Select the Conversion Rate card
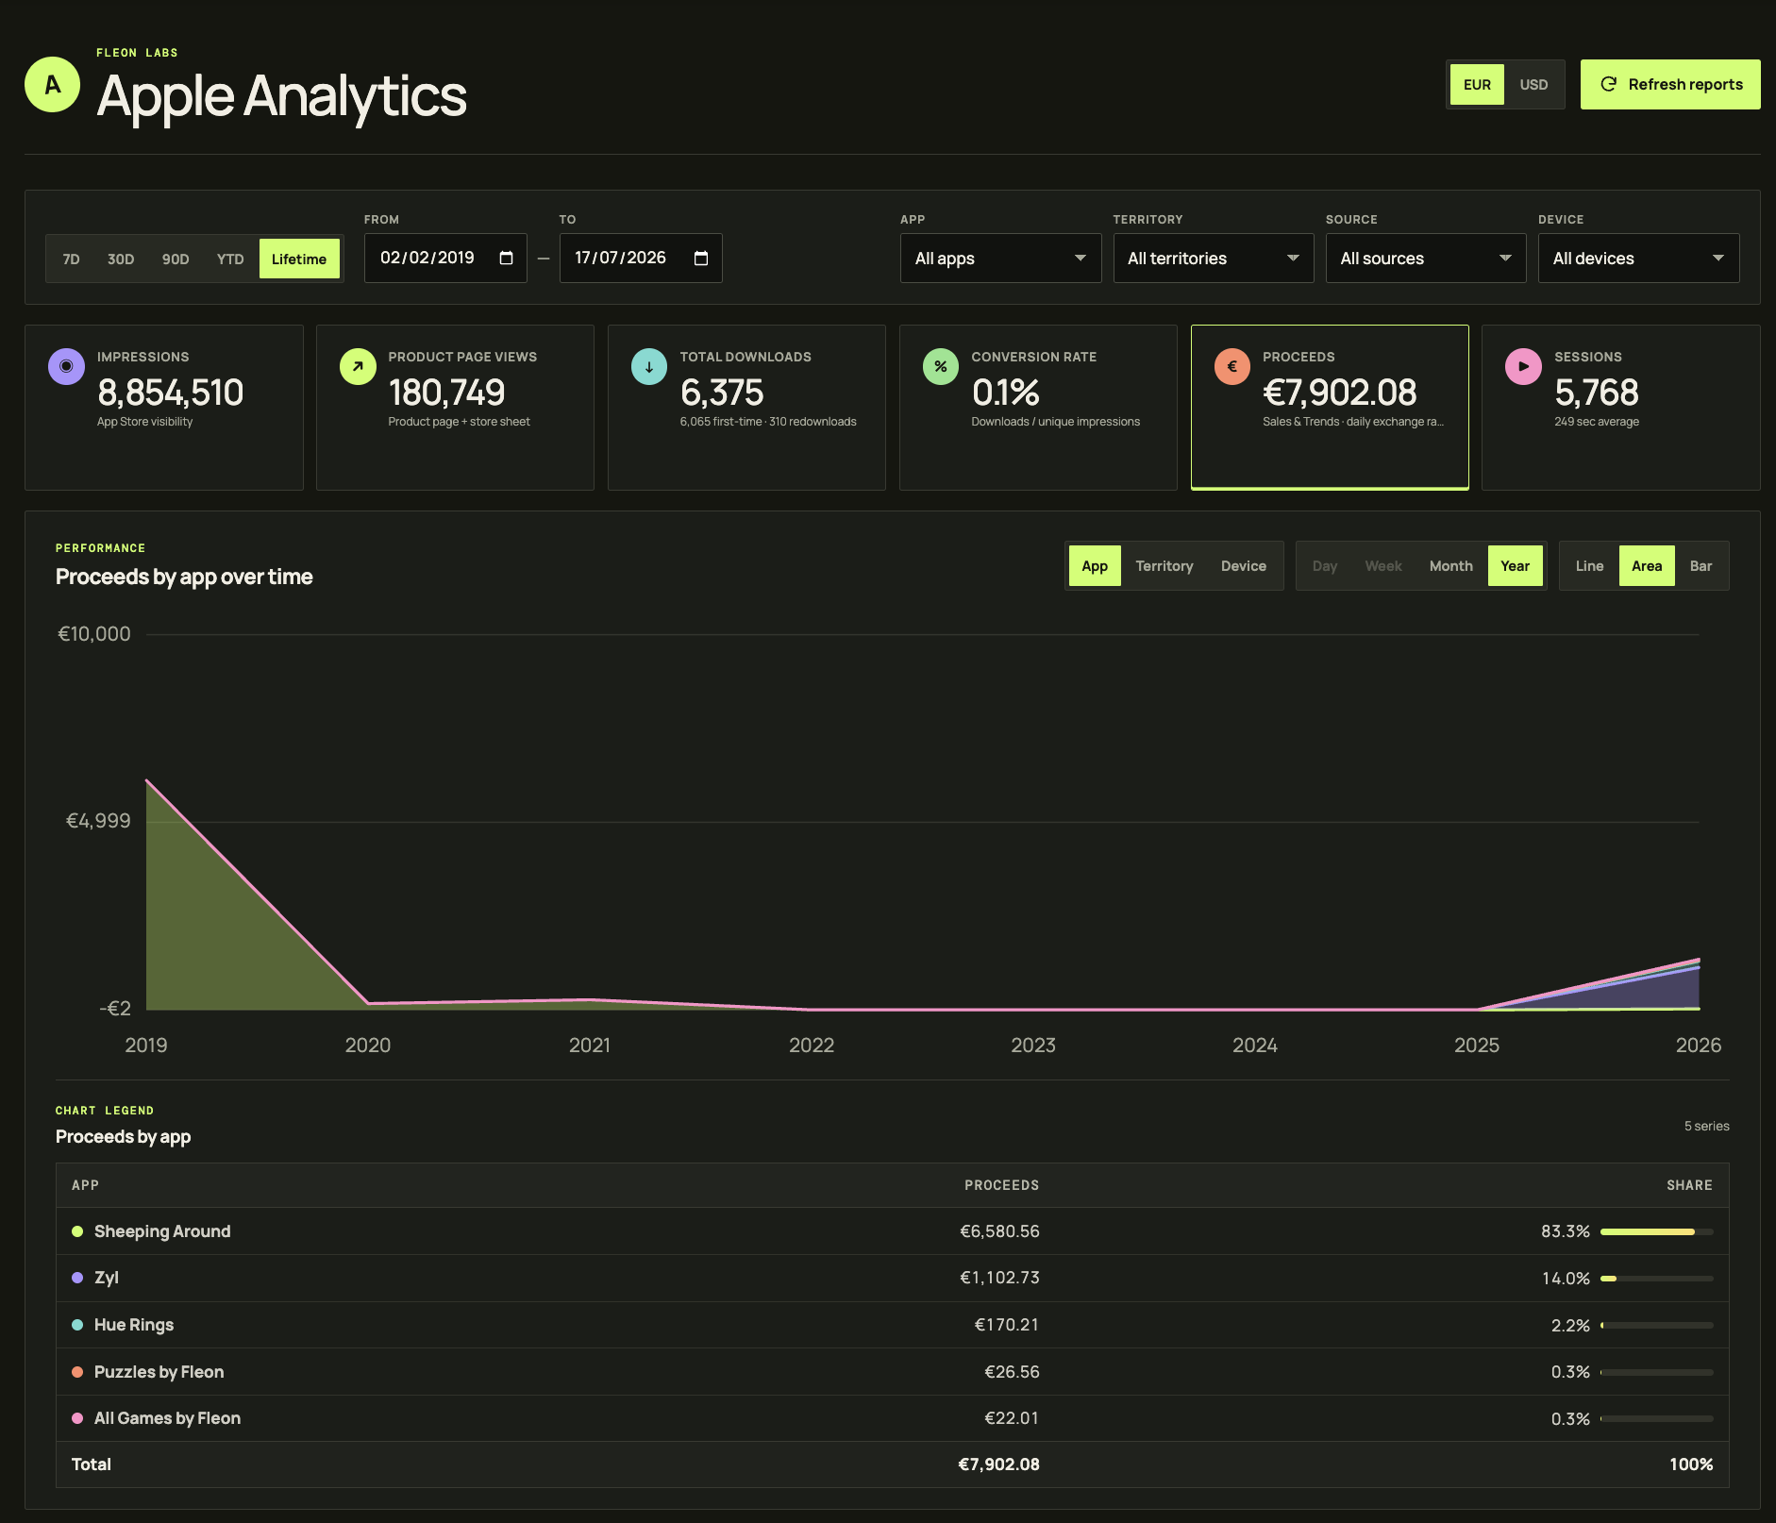 [1038, 408]
